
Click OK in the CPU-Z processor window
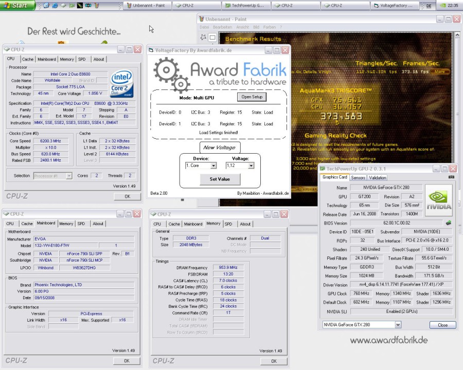tap(127, 196)
